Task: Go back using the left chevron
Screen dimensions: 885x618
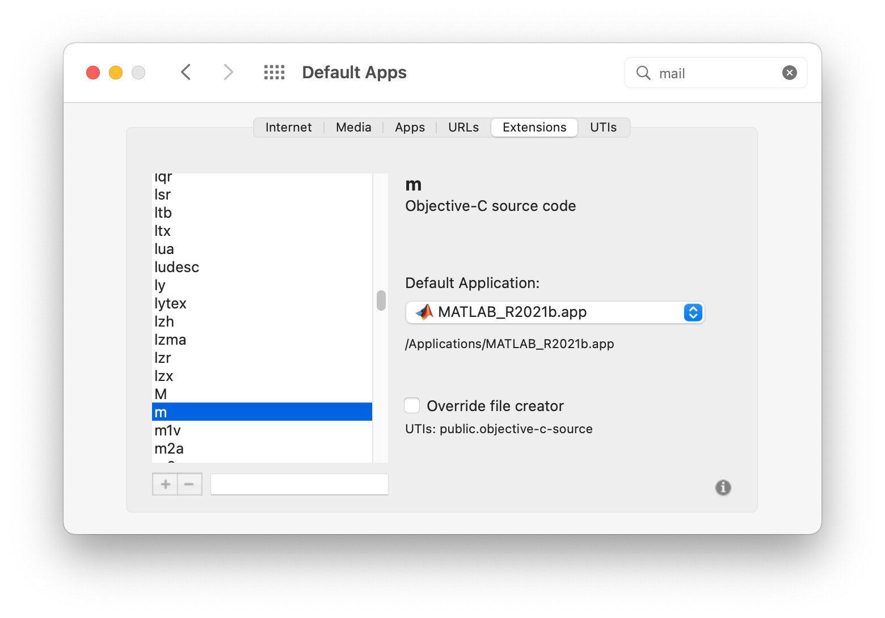Action: click(x=186, y=73)
